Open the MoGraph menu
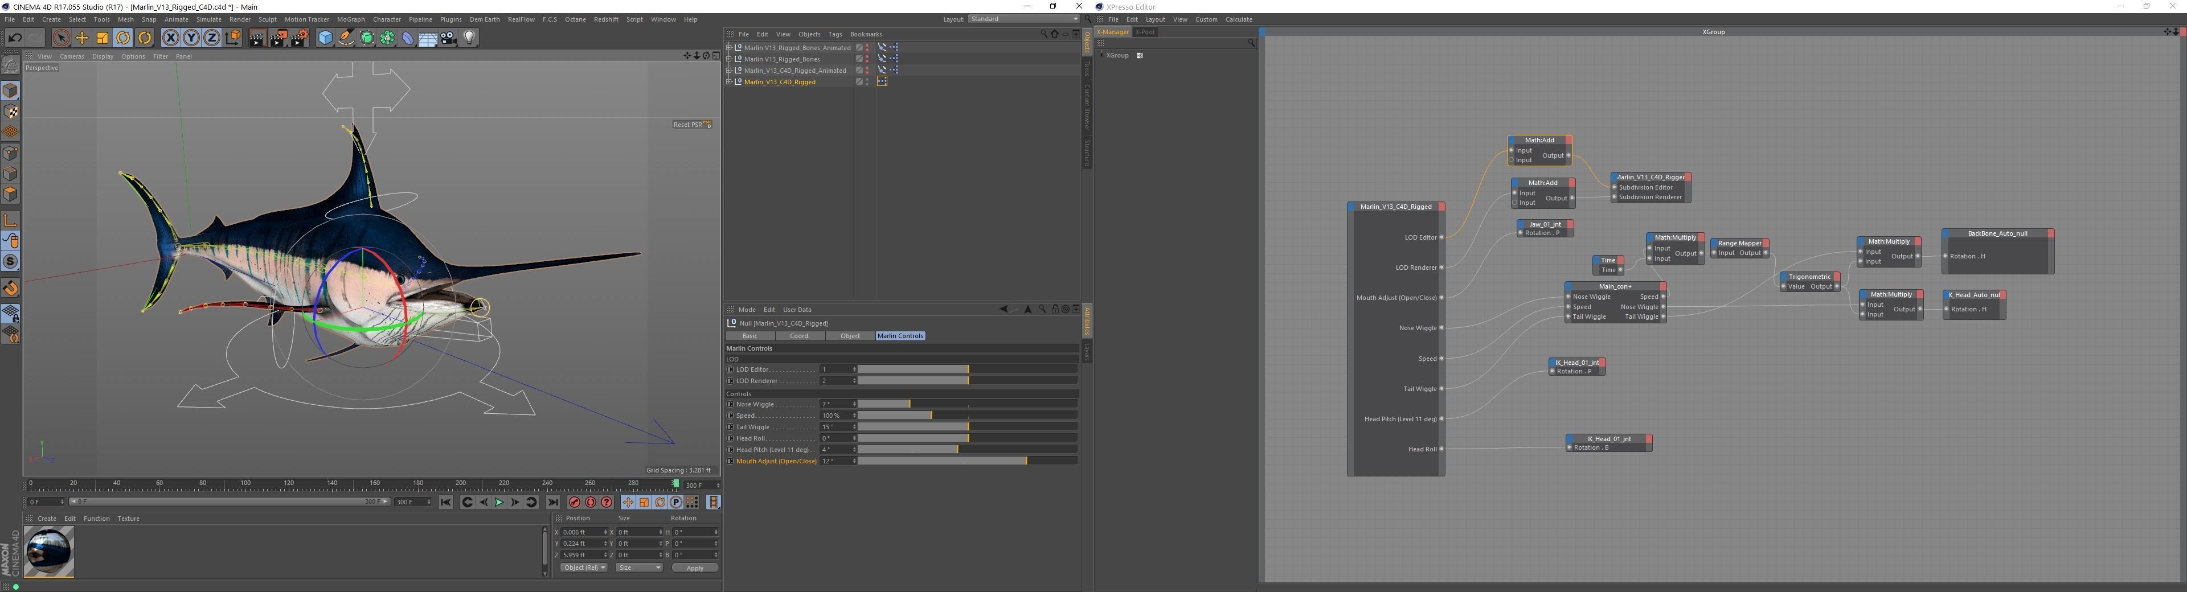 point(351,19)
